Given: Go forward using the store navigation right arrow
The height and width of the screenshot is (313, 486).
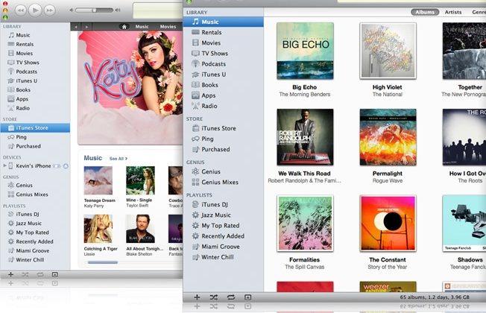Looking at the screenshot, I should tap(86, 27).
